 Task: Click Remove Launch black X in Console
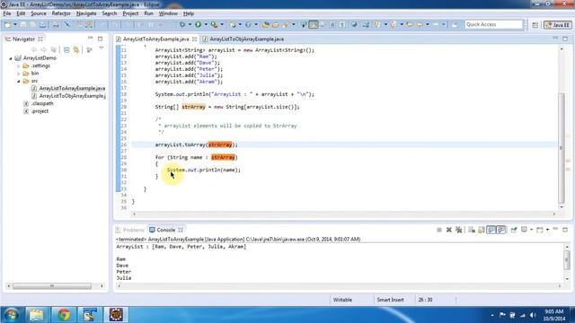(449, 230)
